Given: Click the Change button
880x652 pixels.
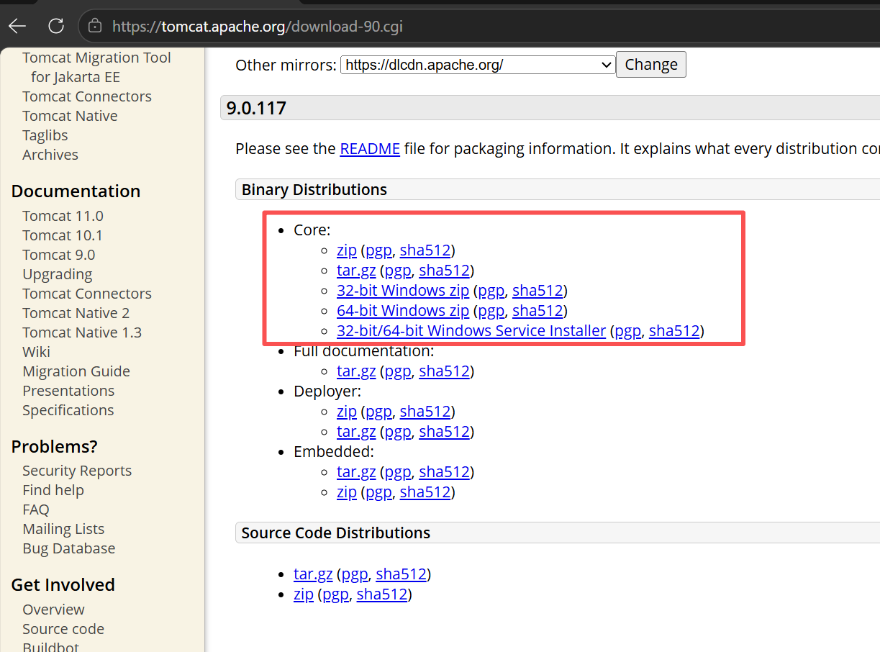Looking at the screenshot, I should tap(651, 65).
